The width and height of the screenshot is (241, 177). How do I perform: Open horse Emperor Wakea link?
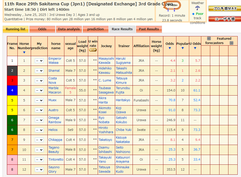[x=55, y=61]
